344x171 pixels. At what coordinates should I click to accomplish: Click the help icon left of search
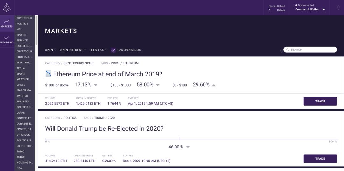pyautogui.click(x=281, y=51)
